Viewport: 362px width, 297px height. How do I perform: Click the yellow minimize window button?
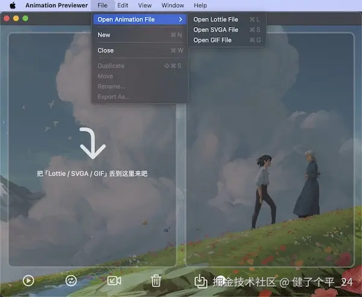16,19
